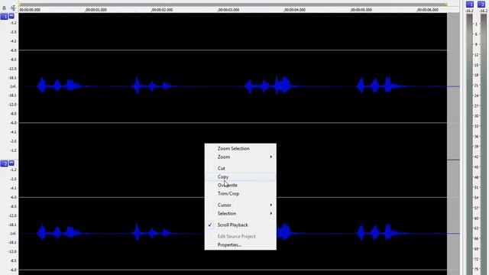489x275 pixels.
Task: Click the channel 2 number button beside waveform
Action: tap(4, 163)
